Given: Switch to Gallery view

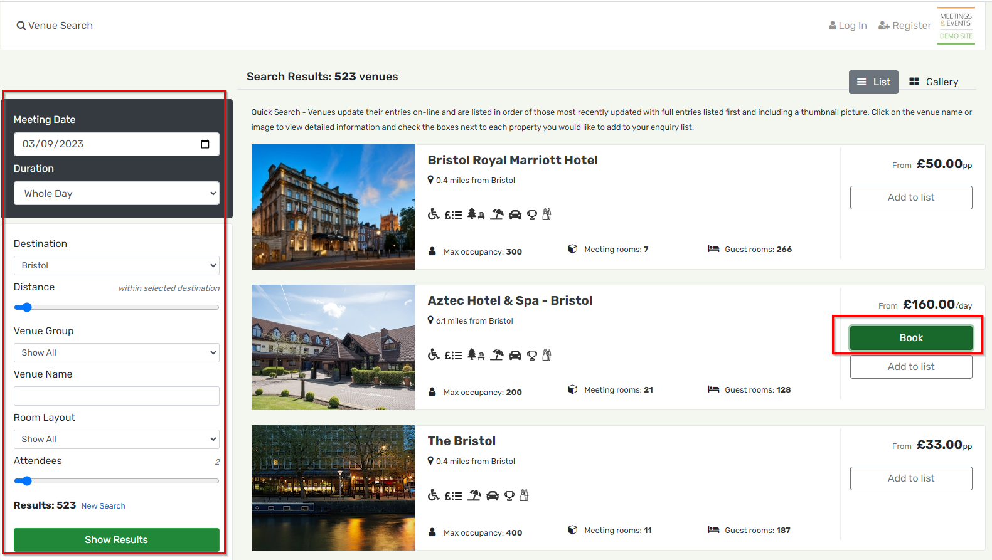Looking at the screenshot, I should (934, 82).
